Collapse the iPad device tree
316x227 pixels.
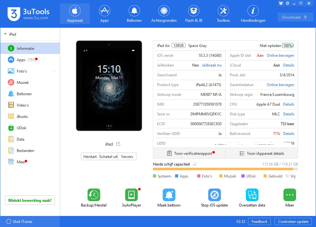click(5, 34)
